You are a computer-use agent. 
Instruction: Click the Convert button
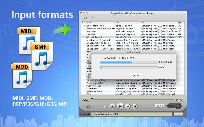[x=174, y=106]
